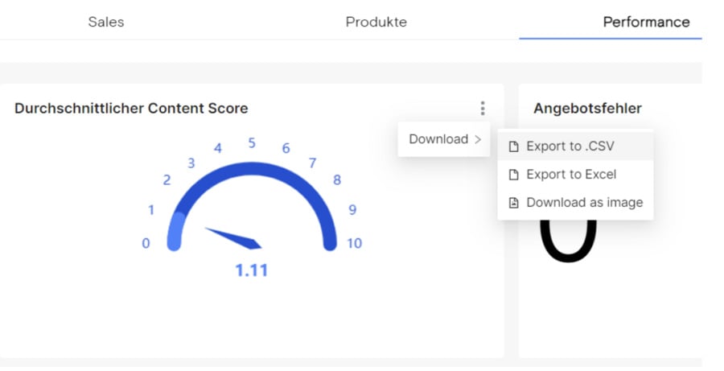The height and width of the screenshot is (371, 724).
Task: Click the gauge tick label 5
Action: pos(252,143)
